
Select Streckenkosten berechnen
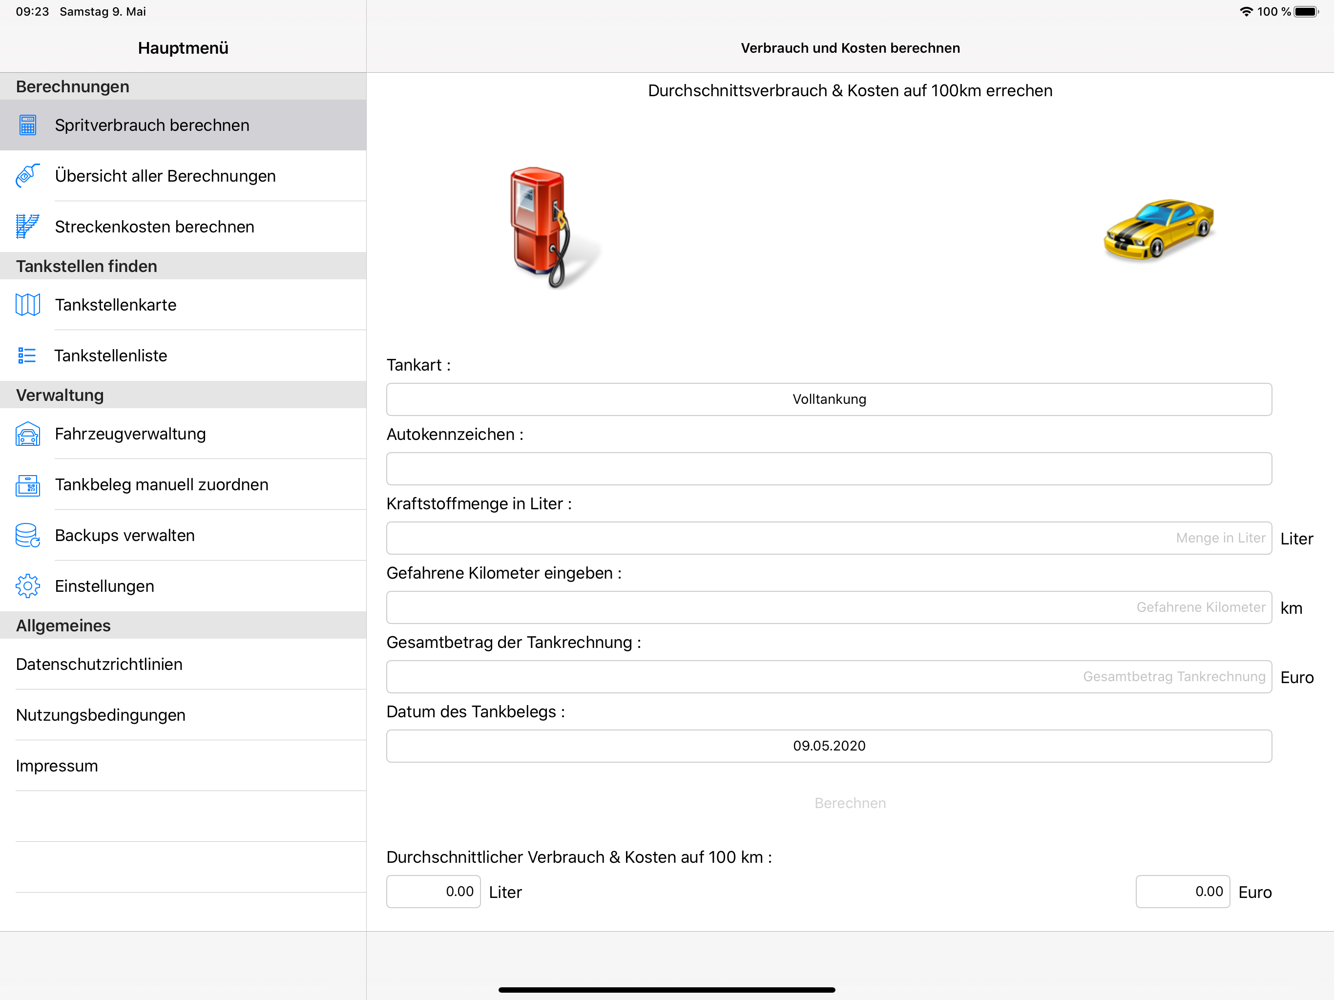point(183,226)
